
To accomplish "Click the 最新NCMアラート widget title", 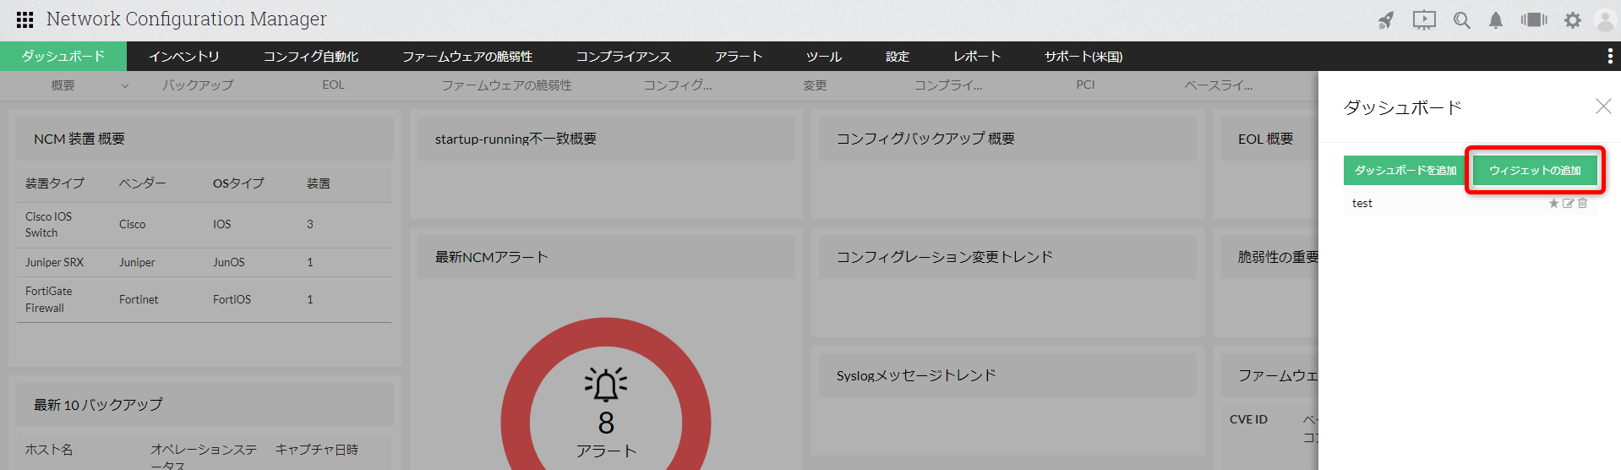I will [492, 257].
